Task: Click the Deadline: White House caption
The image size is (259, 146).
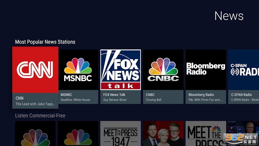Action: pyautogui.click(x=75, y=100)
